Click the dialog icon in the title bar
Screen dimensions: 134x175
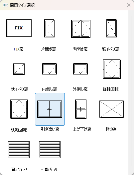click(5, 5)
